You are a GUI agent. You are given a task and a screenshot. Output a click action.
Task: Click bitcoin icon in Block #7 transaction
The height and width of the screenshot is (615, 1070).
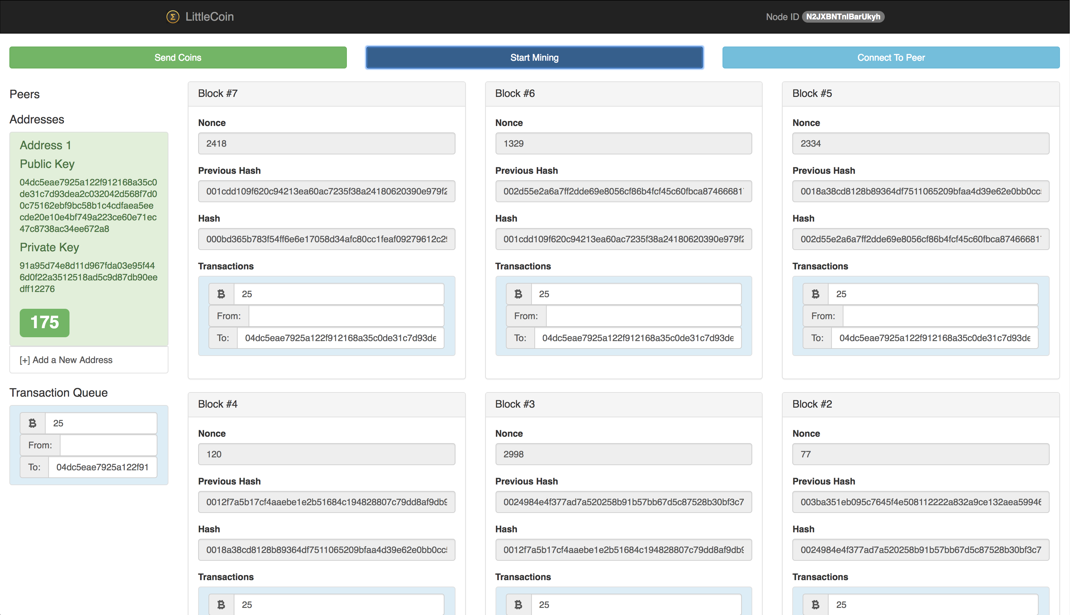pyautogui.click(x=221, y=294)
